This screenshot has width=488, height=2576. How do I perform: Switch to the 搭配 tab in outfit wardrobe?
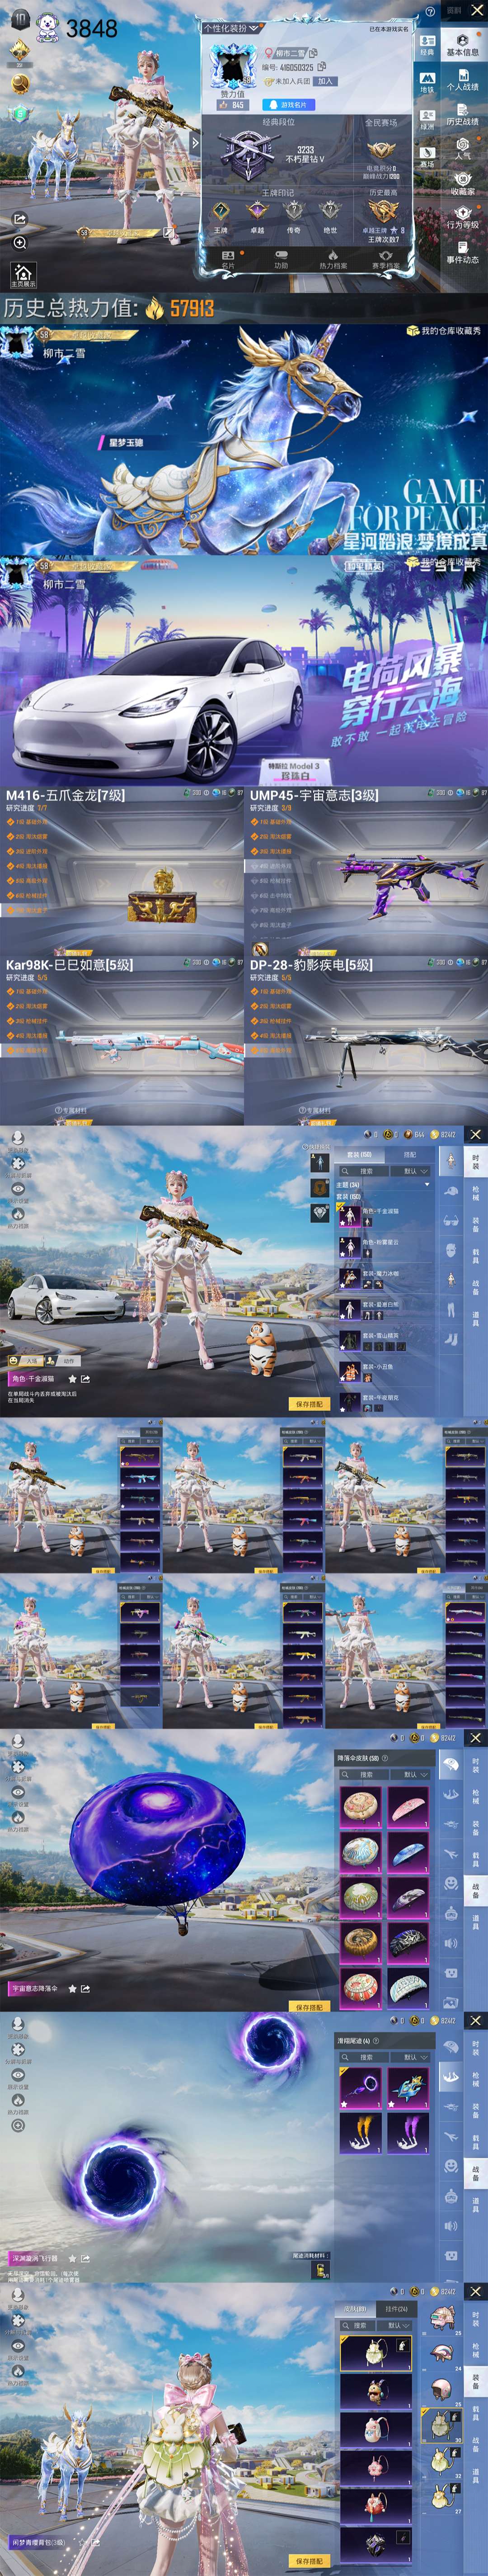coord(409,1154)
